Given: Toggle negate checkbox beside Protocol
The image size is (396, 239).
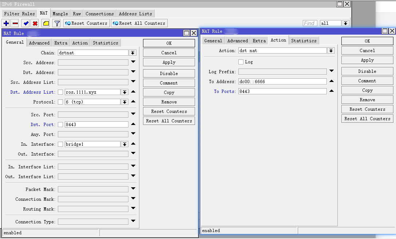Looking at the screenshot, I should coord(60,102).
